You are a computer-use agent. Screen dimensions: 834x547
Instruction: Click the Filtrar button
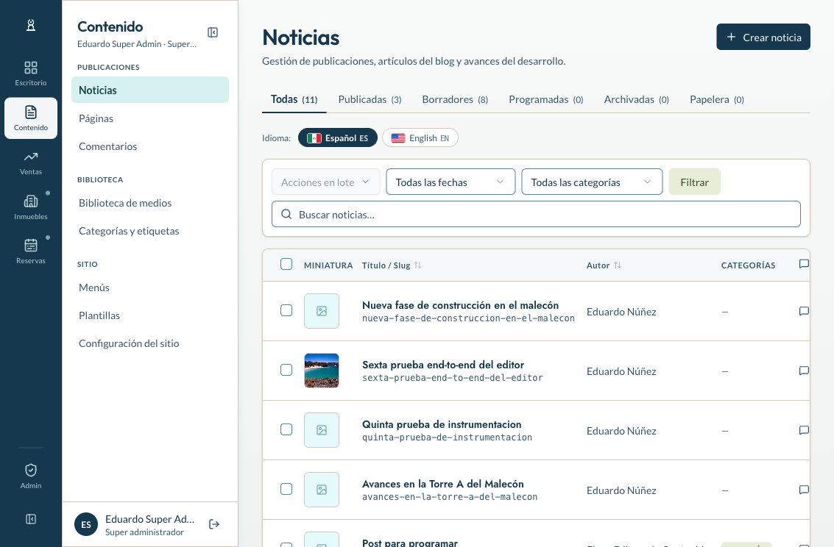(694, 182)
